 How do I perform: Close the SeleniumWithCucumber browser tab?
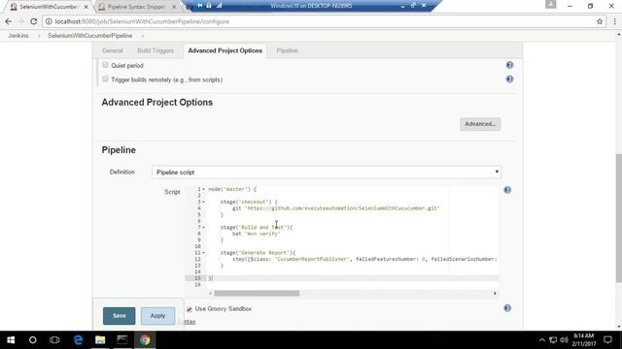pos(86,7)
